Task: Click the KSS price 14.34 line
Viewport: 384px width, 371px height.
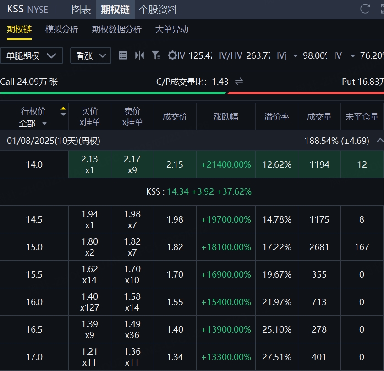Action: click(x=199, y=191)
